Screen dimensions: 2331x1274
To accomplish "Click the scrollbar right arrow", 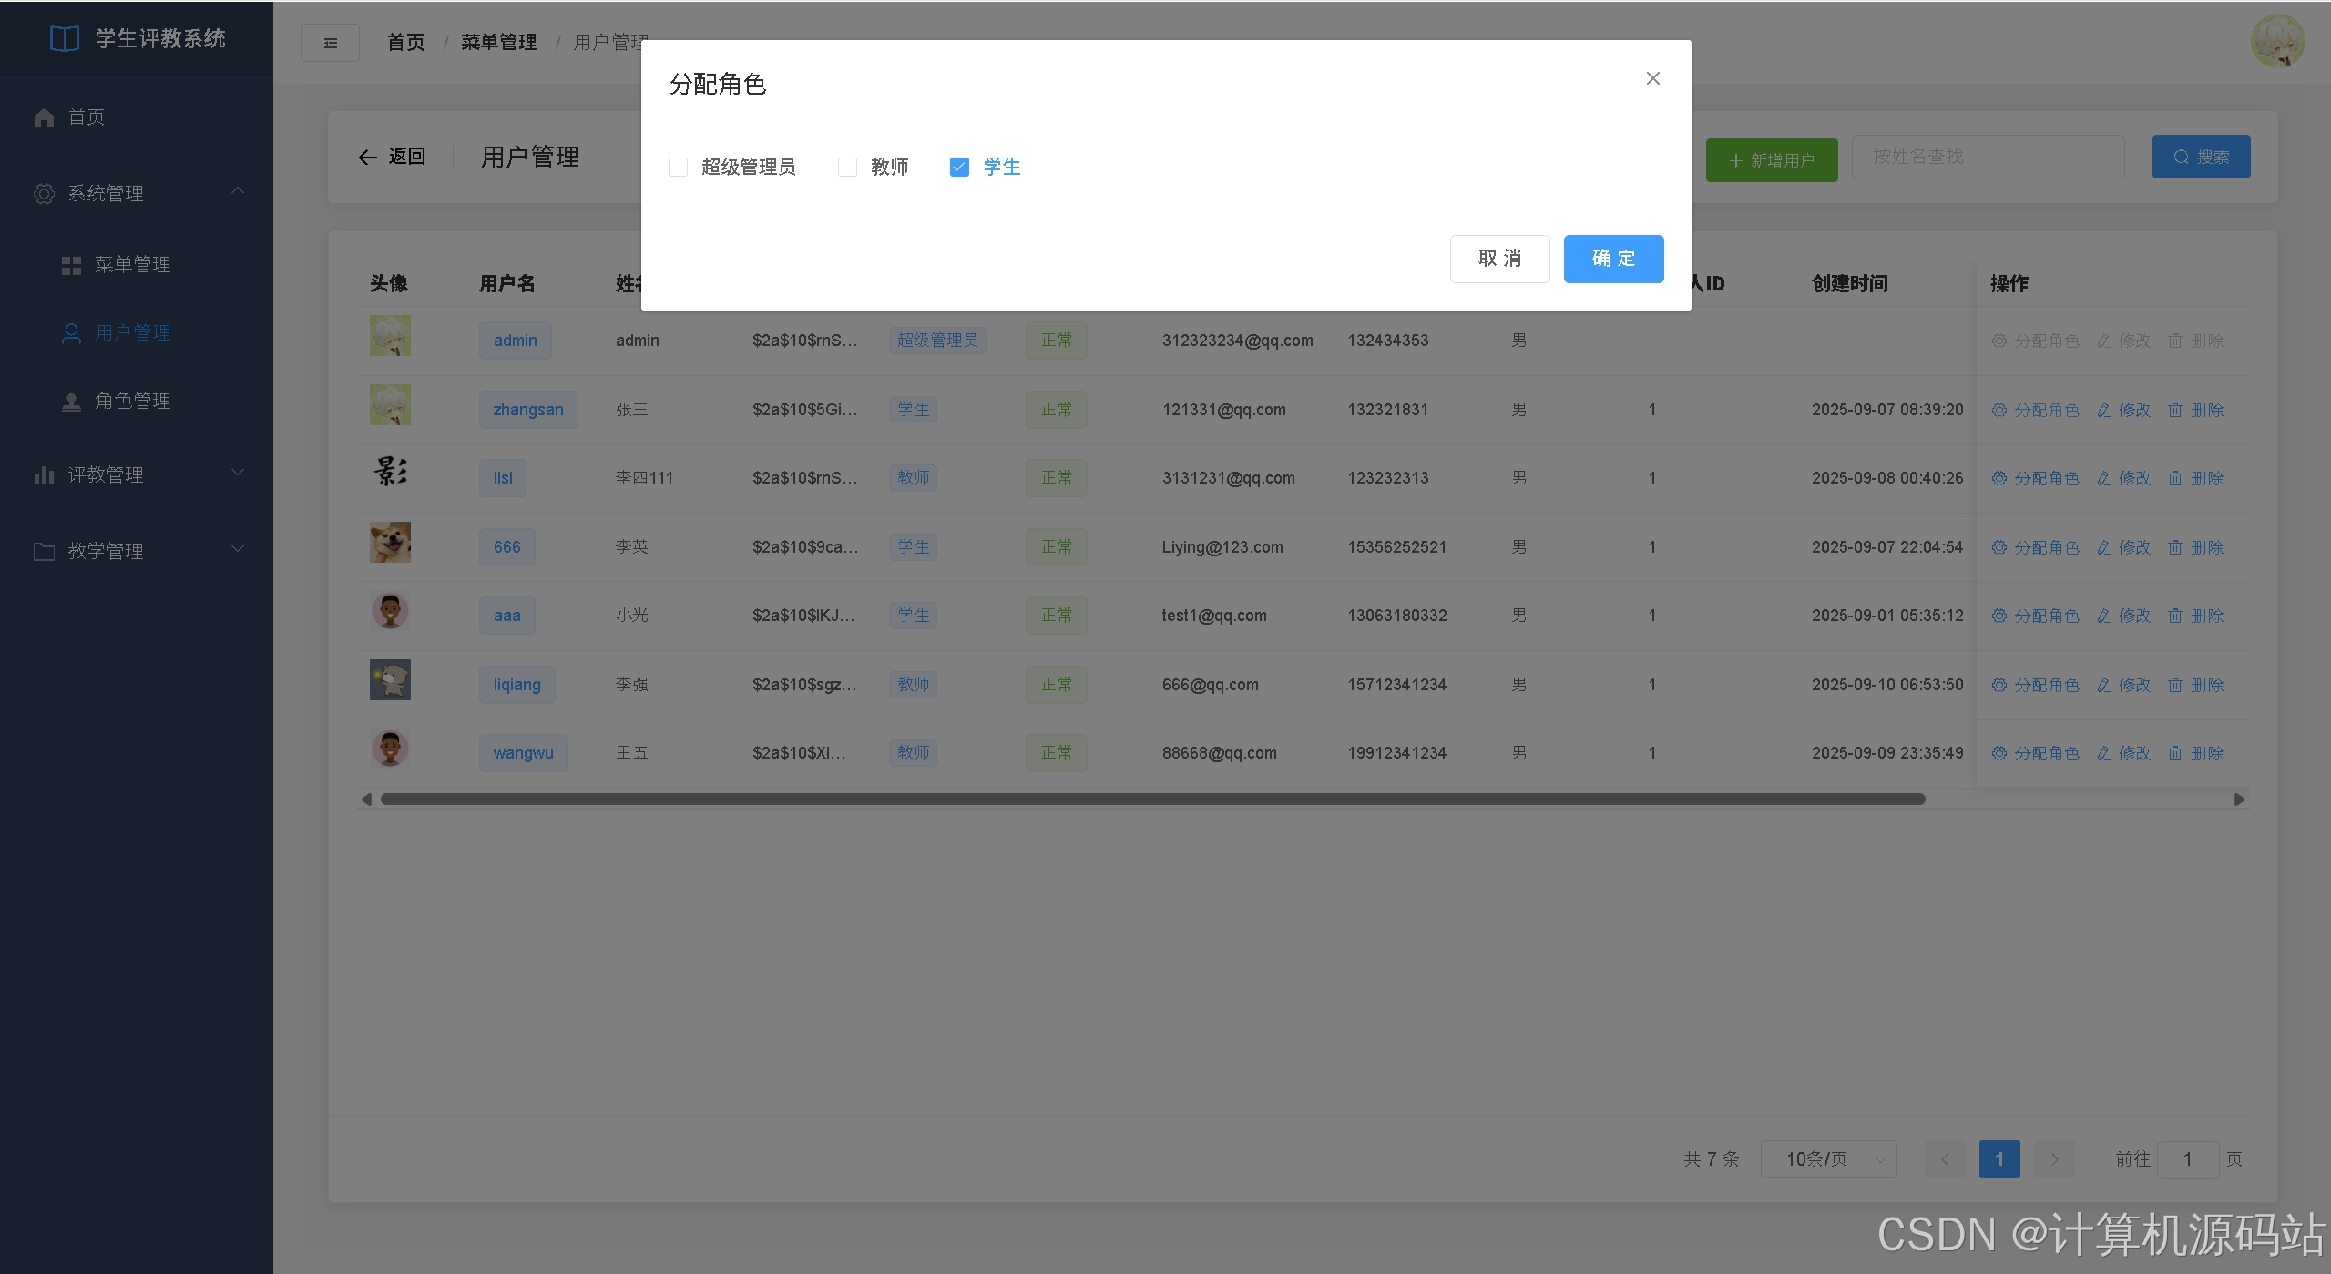I will click(x=2239, y=800).
